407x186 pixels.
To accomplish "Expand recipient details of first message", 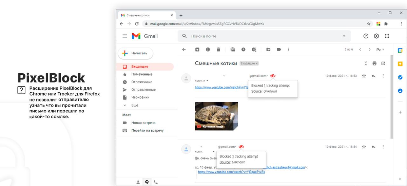I will [207, 81].
